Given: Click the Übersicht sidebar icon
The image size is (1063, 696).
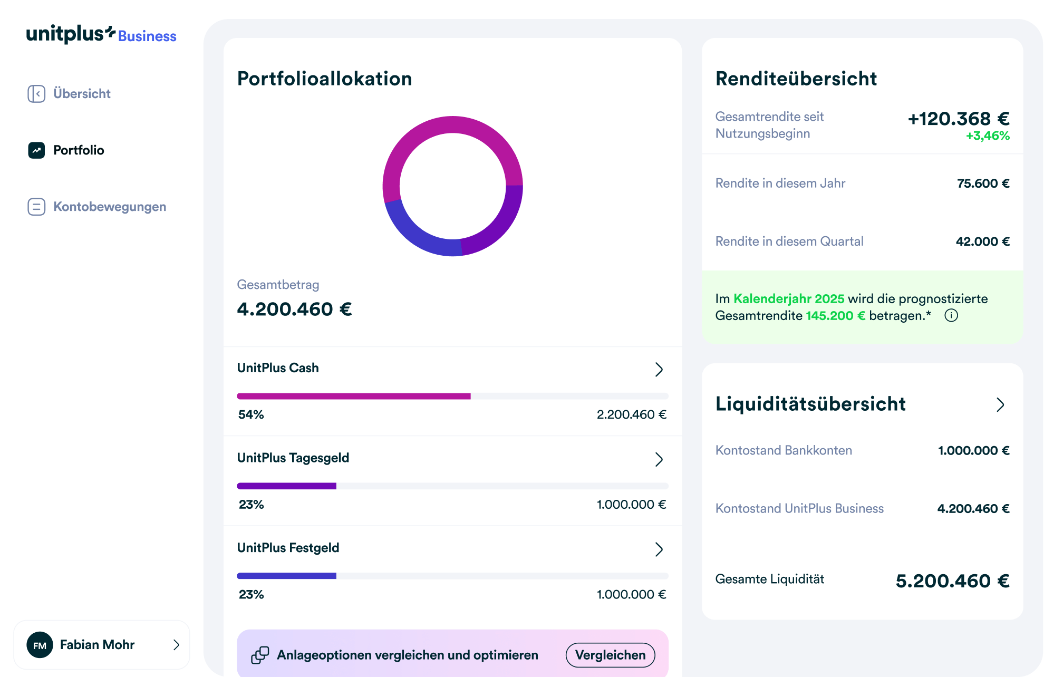Looking at the screenshot, I should [x=36, y=94].
